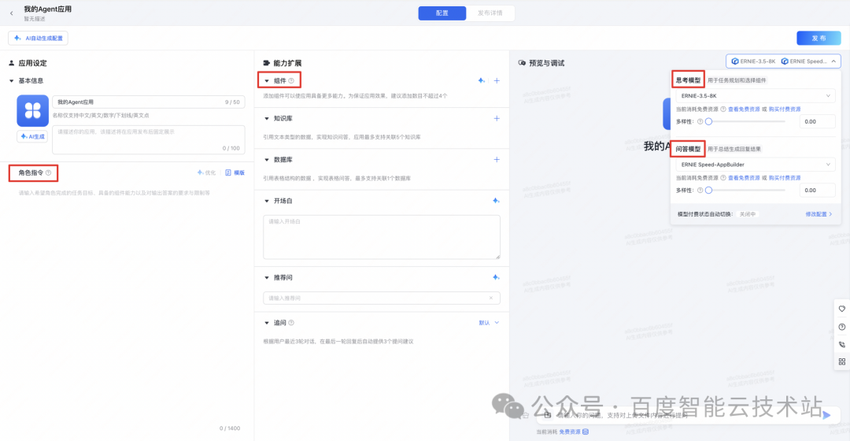Click 购买付费资源 link under 思考模型

[x=785, y=109]
